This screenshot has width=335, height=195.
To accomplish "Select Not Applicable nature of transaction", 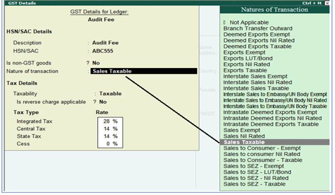I will point(249,23).
